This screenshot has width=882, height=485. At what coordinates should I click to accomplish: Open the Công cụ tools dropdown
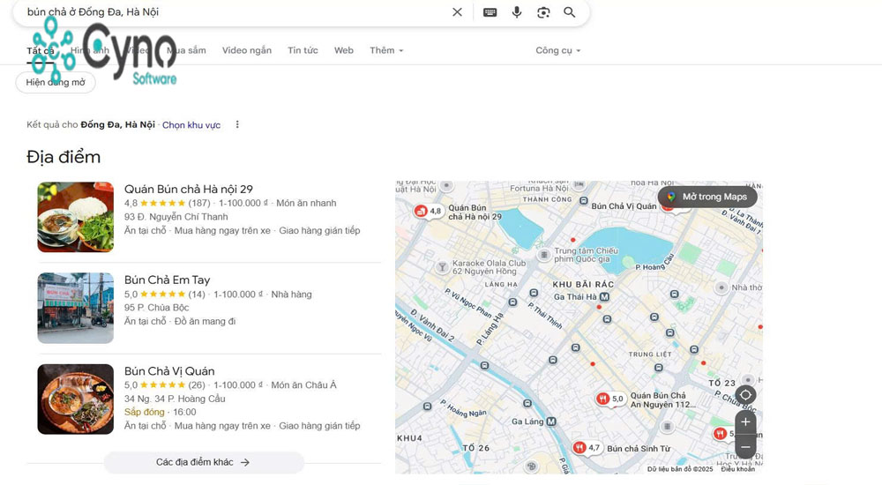click(x=557, y=50)
